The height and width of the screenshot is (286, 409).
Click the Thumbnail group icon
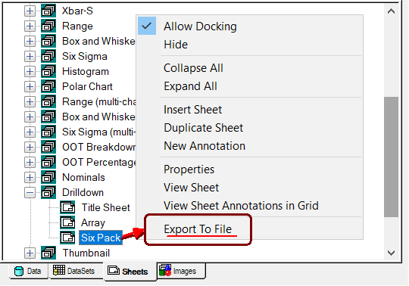[x=48, y=253]
